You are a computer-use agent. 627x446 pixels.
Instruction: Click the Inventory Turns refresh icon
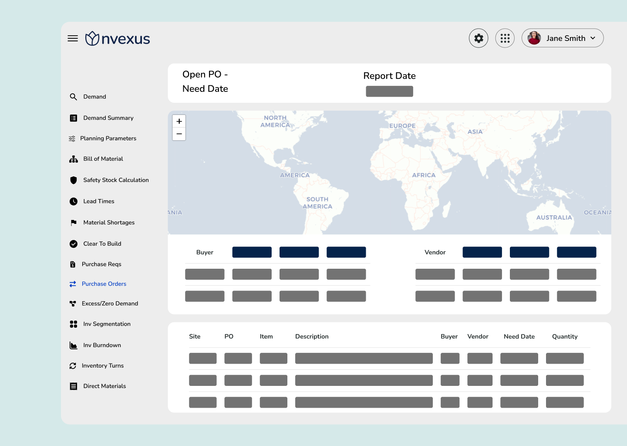pos(73,366)
